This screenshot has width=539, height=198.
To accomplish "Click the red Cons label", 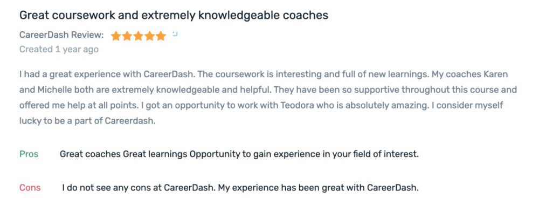I will [x=30, y=188].
